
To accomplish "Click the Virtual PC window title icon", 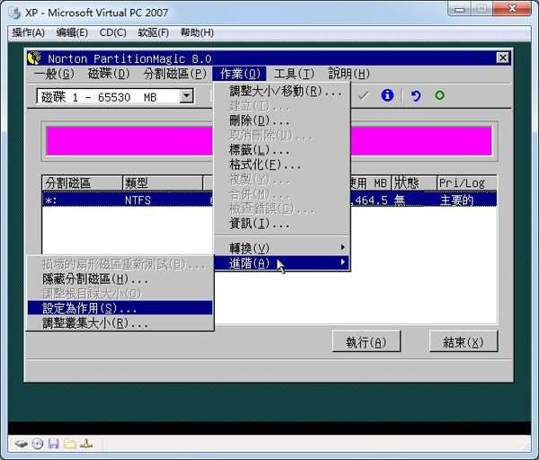I will [15, 13].
